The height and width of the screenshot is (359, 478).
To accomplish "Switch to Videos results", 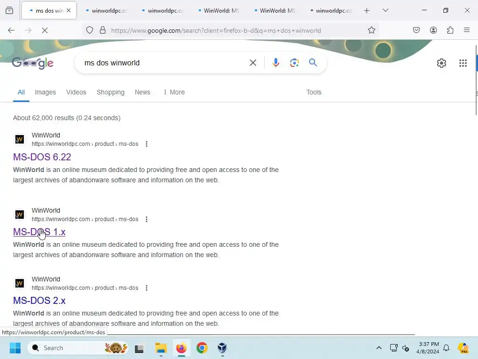I will pos(76,92).
